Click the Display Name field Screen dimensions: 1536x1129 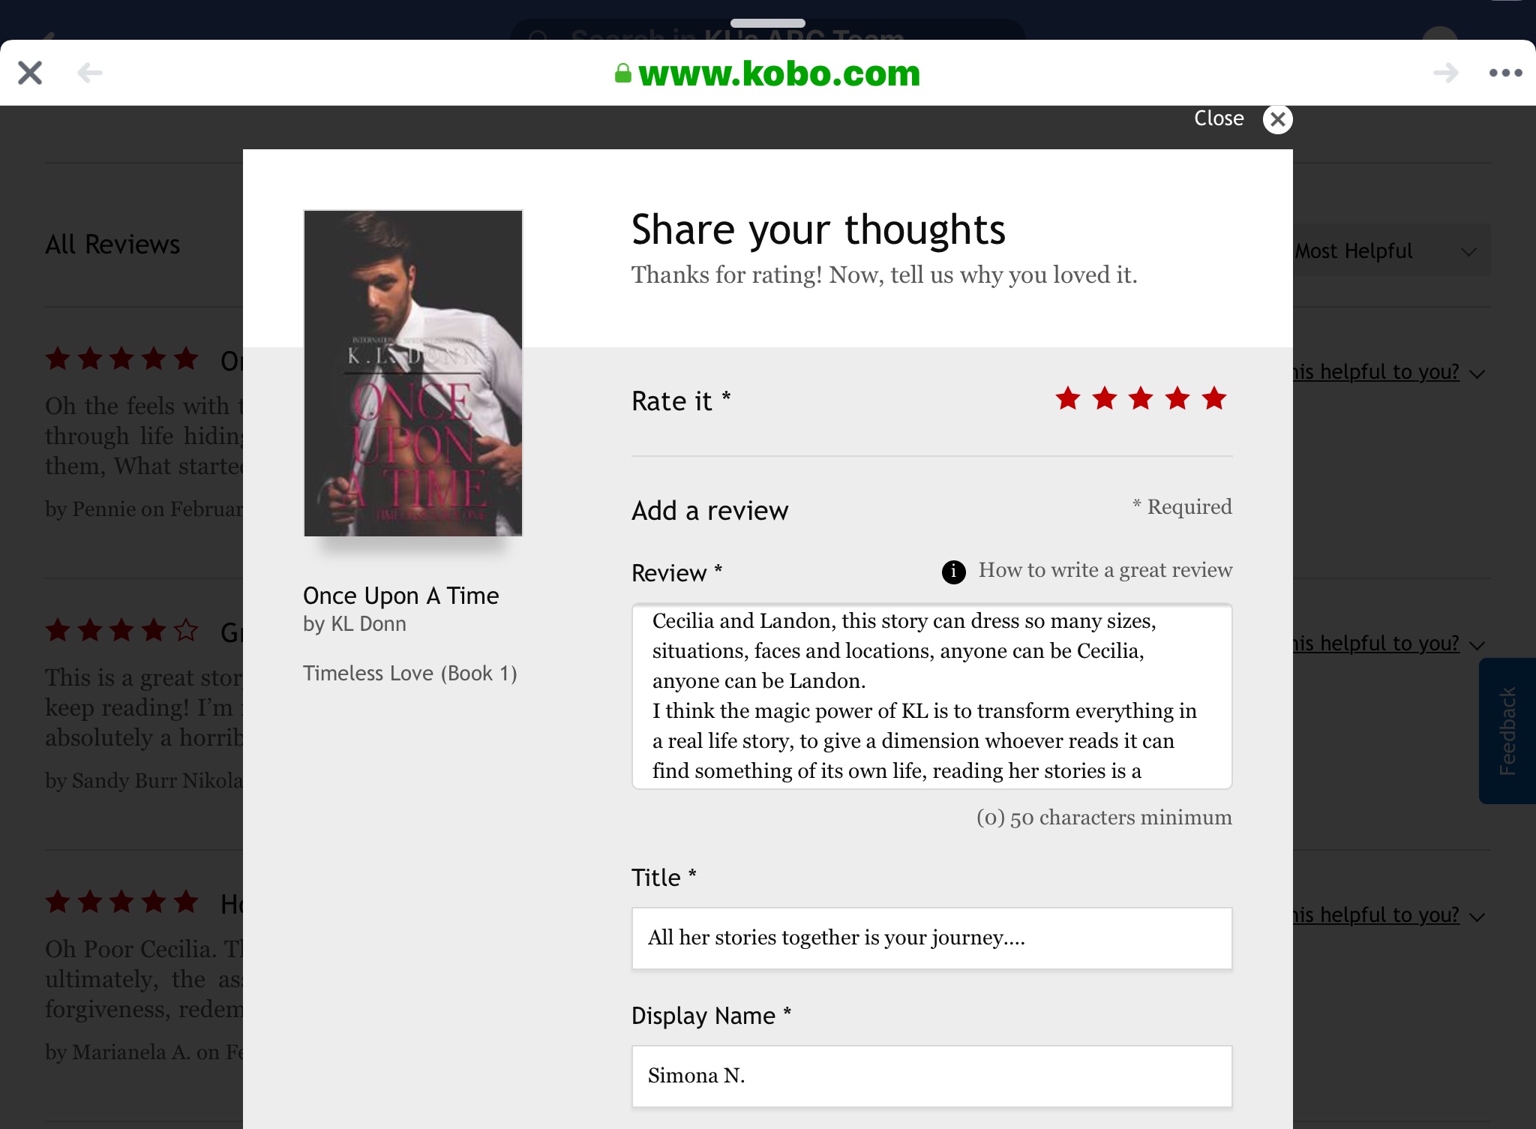[x=931, y=1076]
